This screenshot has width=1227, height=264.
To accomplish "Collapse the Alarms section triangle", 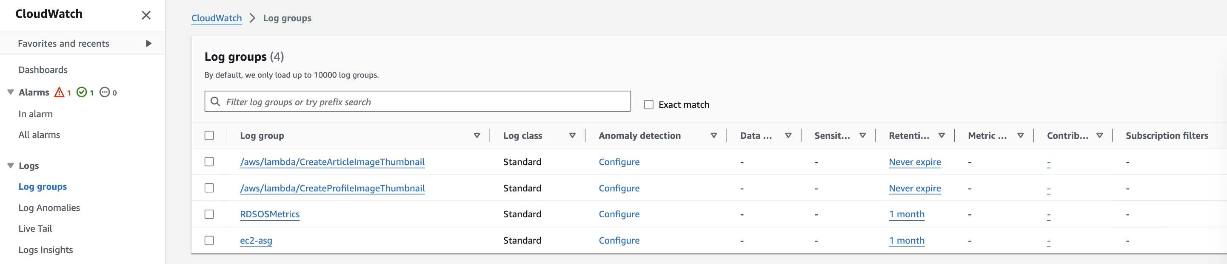I will (11, 92).
